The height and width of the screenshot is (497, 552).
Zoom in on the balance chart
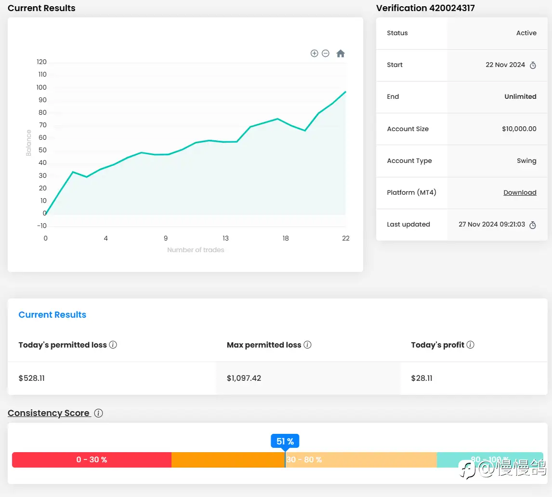click(315, 53)
